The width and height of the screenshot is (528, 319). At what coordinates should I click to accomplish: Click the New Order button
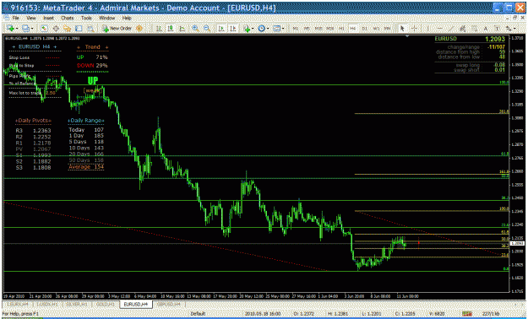coord(117,29)
